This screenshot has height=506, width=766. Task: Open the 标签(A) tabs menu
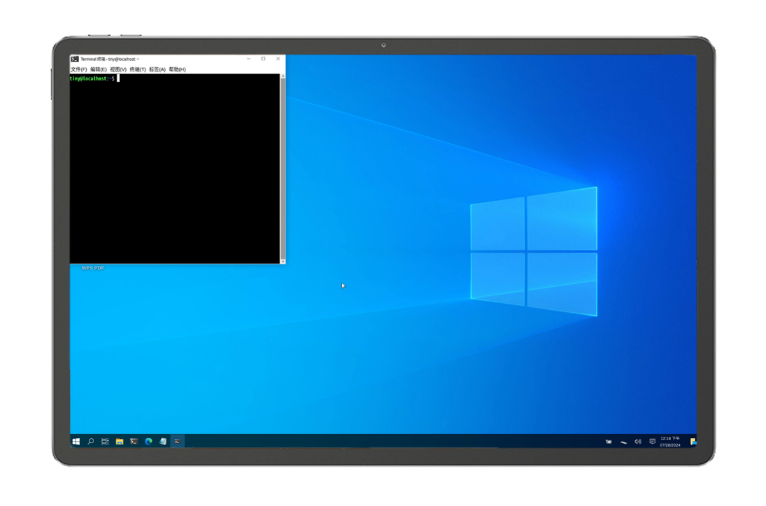tap(158, 69)
